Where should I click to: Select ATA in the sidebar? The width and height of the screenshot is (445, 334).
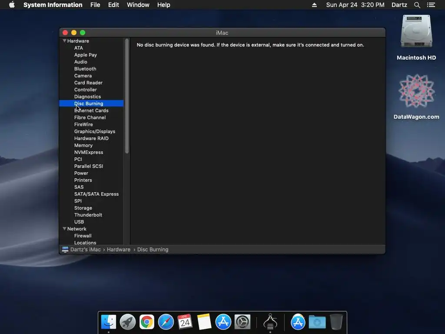(x=79, y=48)
